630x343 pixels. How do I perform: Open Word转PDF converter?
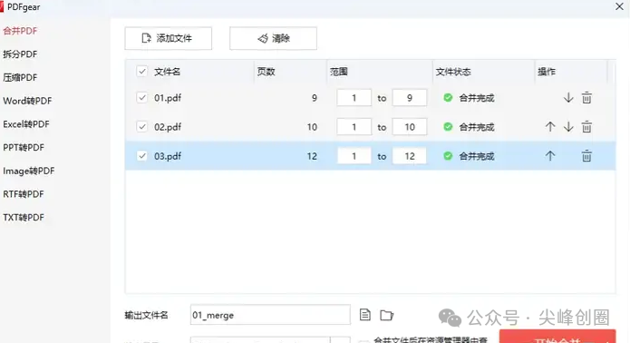click(x=27, y=101)
